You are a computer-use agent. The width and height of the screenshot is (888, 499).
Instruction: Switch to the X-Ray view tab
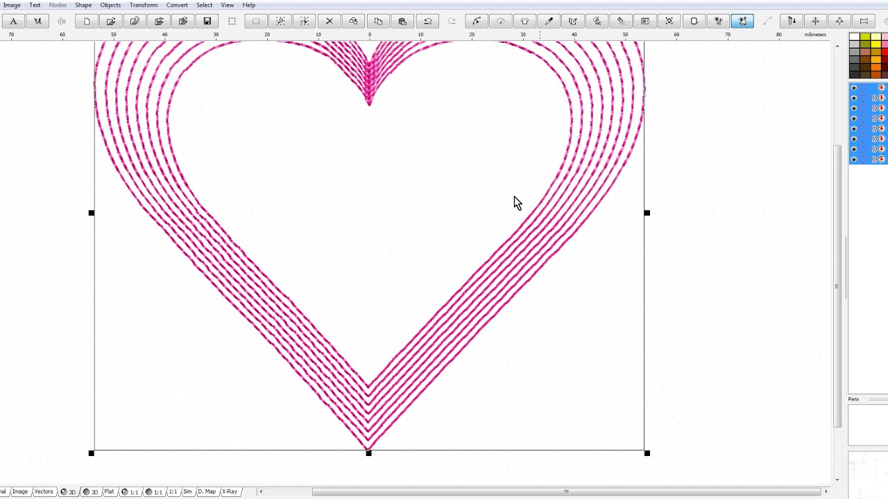point(230,491)
